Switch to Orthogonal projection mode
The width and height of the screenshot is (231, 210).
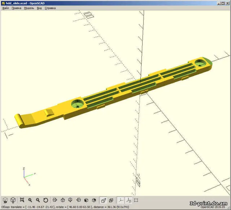(x=111, y=200)
